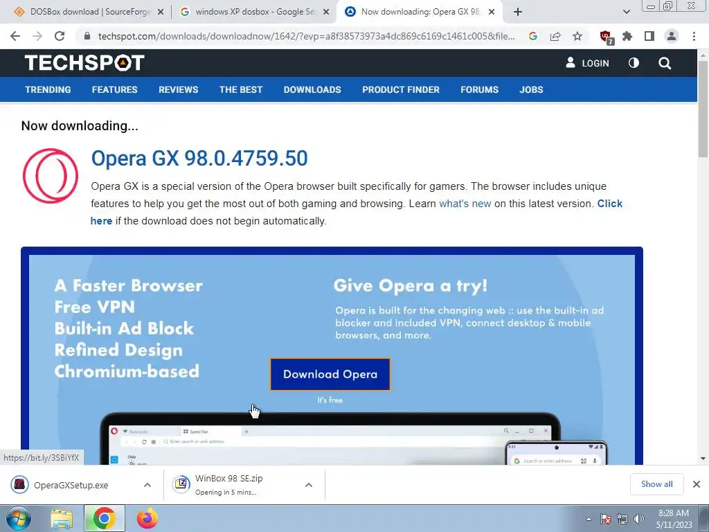This screenshot has height=532, width=709.
Task: Toggle TechSpot dark mode contrast icon
Action: (634, 63)
